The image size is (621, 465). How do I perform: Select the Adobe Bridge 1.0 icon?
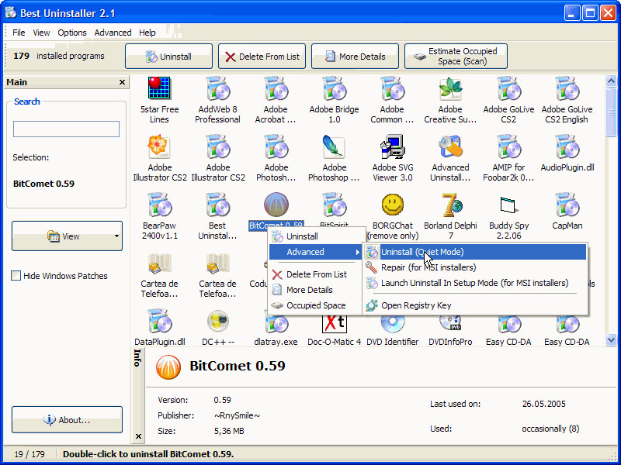[334, 88]
